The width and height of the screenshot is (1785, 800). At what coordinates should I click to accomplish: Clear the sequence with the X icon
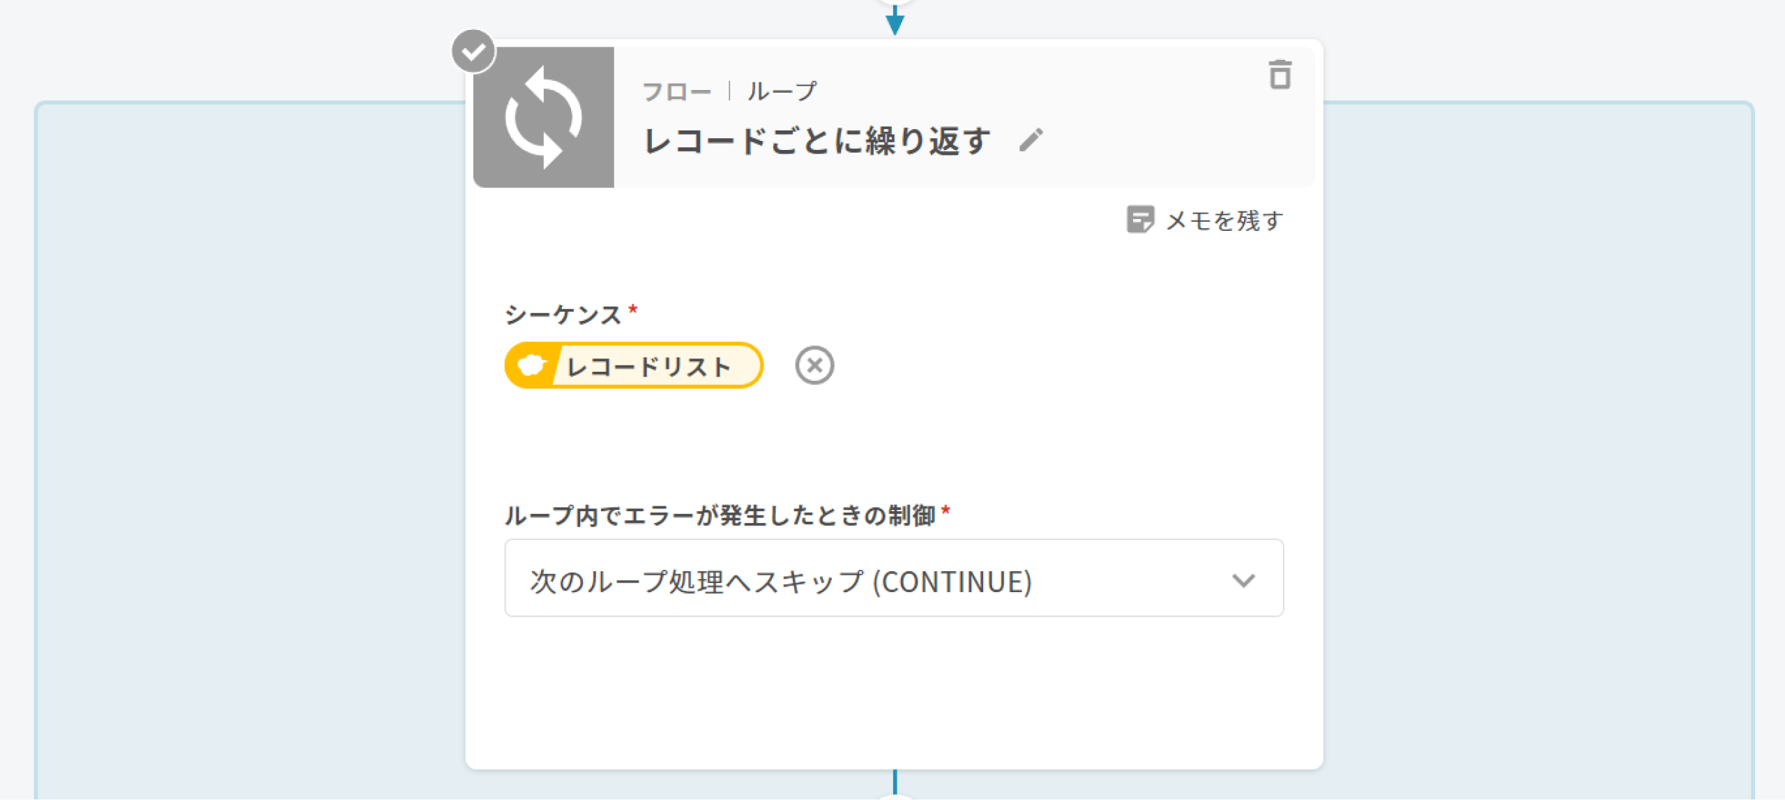814,365
